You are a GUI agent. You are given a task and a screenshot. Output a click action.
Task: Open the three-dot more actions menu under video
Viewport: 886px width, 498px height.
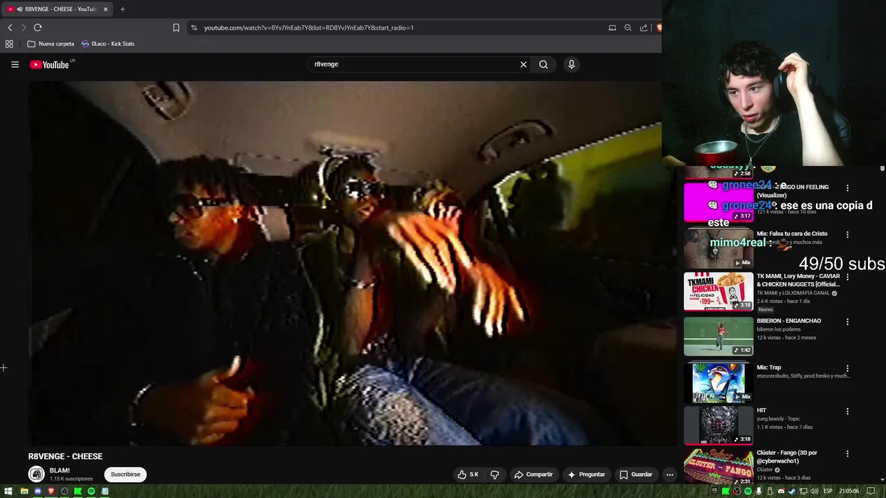(669, 474)
